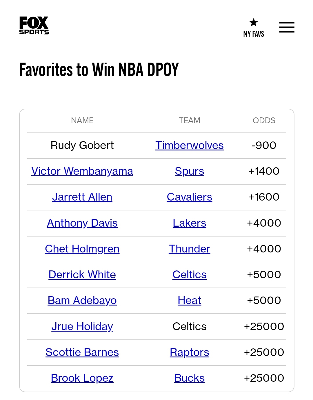This screenshot has width=313, height=400.
Task: Open the Brook Lopez link
Action: click(82, 378)
